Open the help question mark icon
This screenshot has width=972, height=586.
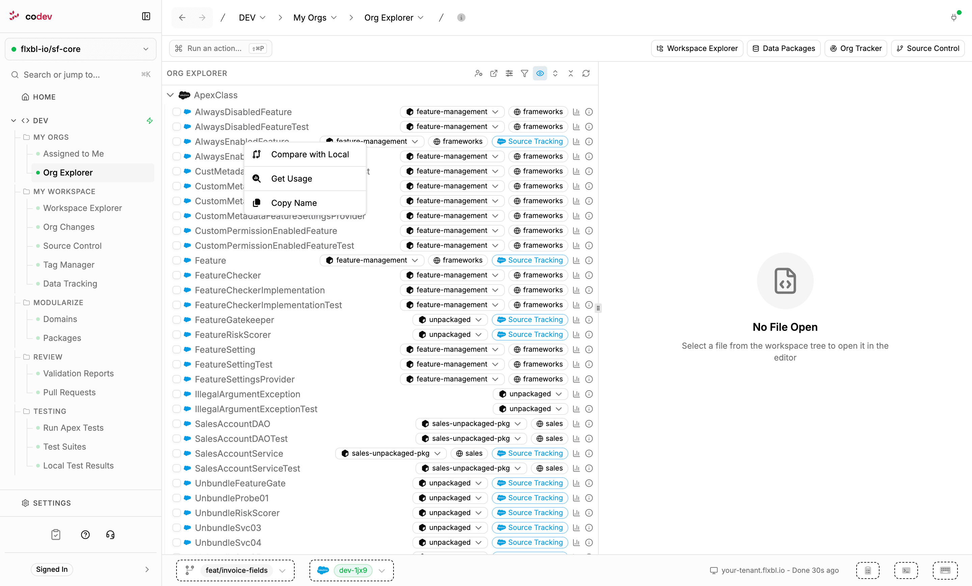pos(85,534)
